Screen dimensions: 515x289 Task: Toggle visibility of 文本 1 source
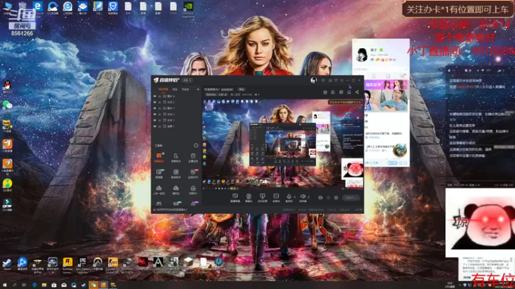[154, 120]
